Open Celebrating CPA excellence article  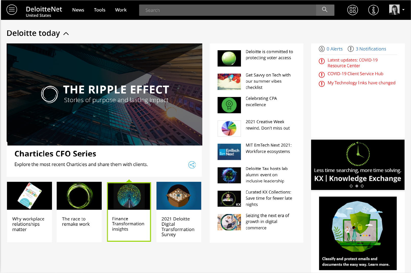coord(261,102)
